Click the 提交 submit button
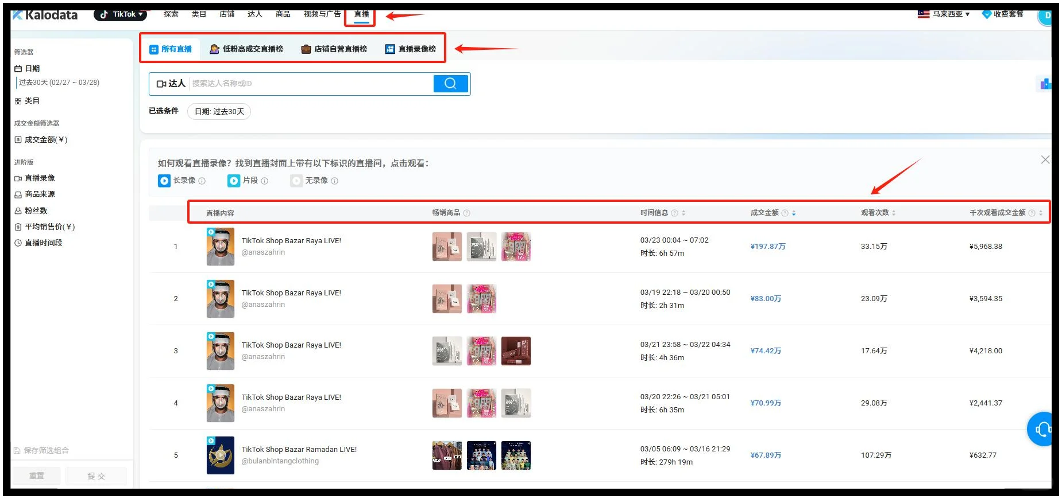 [x=96, y=476]
